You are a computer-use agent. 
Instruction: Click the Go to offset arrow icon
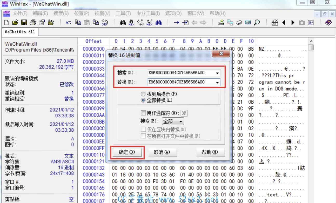[177, 23]
